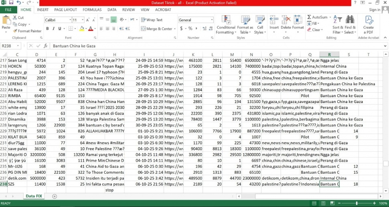Open Cell Styles gallery

(260, 25)
